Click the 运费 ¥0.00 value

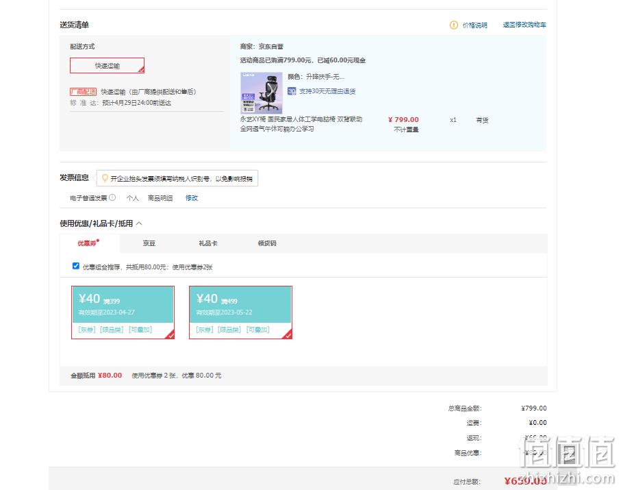pos(538,423)
